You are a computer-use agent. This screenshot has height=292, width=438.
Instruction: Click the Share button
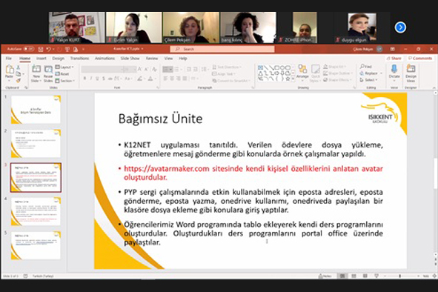click(394, 59)
